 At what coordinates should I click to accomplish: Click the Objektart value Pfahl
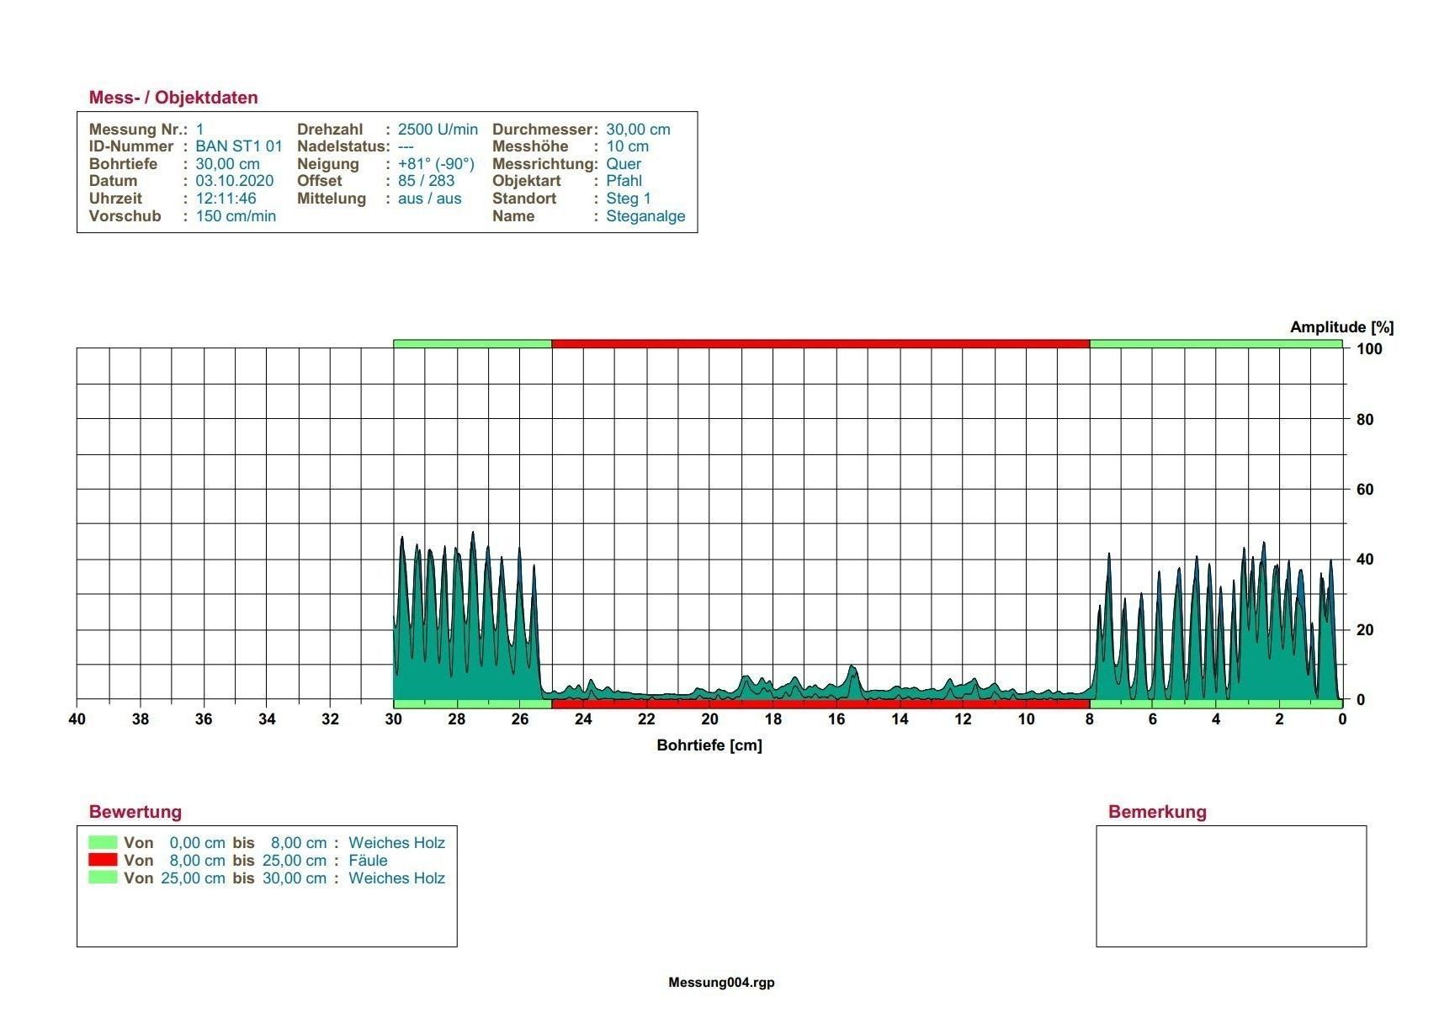(x=624, y=181)
